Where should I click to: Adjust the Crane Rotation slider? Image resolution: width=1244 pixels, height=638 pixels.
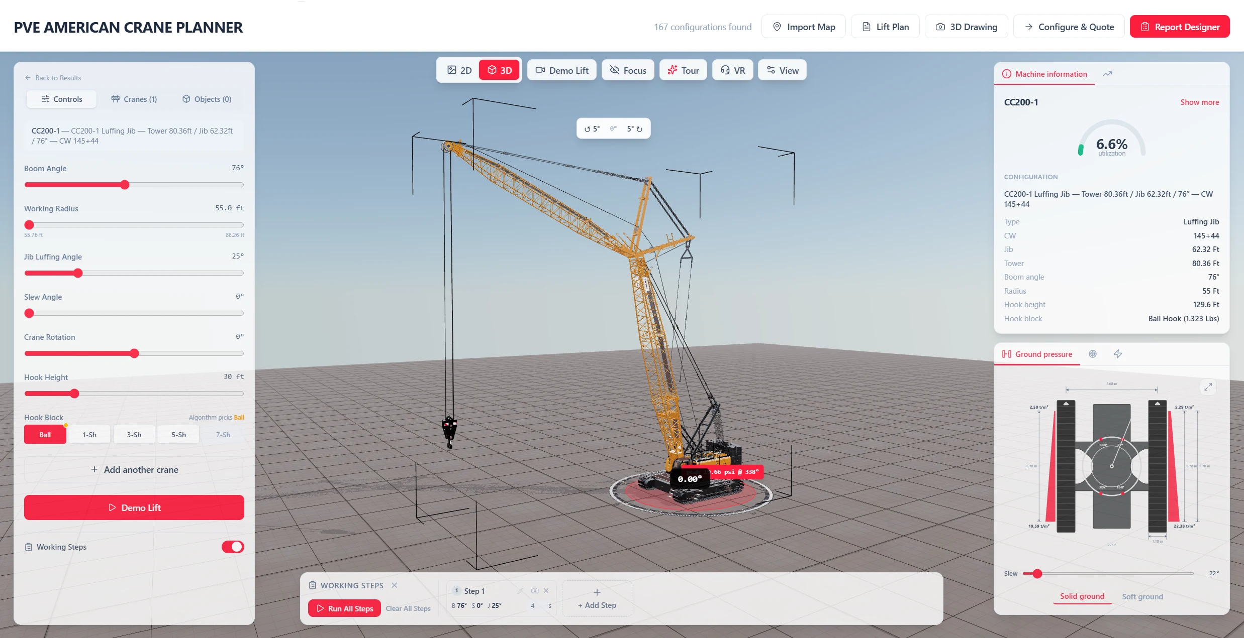tap(134, 353)
